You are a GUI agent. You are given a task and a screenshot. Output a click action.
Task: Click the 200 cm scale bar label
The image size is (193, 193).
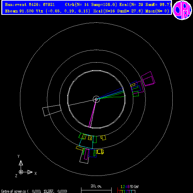[x=96, y=186]
